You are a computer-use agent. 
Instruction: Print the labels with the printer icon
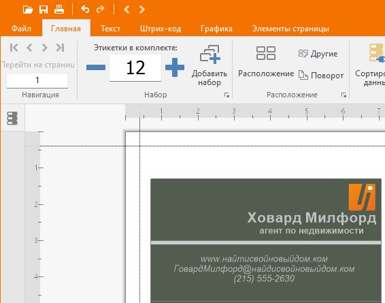(x=59, y=10)
